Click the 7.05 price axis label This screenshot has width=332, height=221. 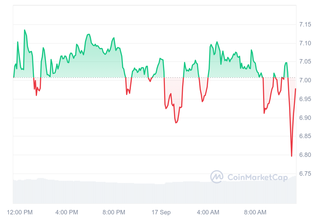(x=305, y=62)
